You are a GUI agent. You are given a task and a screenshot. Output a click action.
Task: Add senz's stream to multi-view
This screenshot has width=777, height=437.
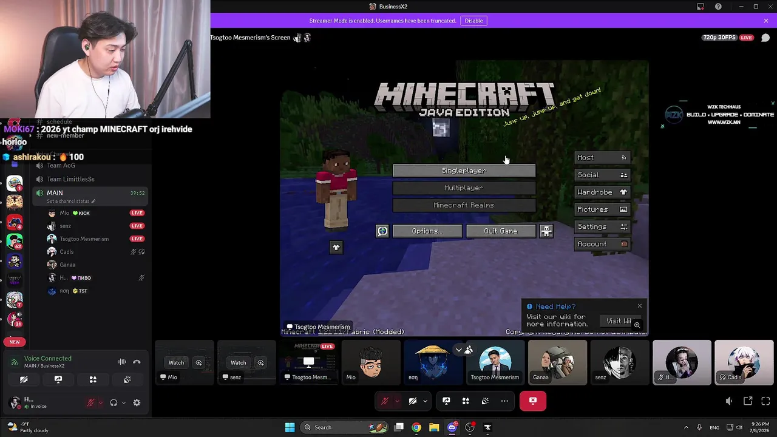point(260,362)
